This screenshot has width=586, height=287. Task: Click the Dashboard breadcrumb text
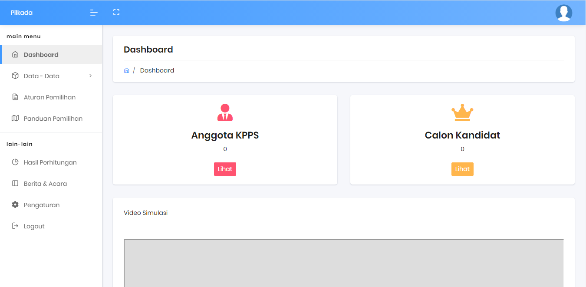pyautogui.click(x=157, y=70)
